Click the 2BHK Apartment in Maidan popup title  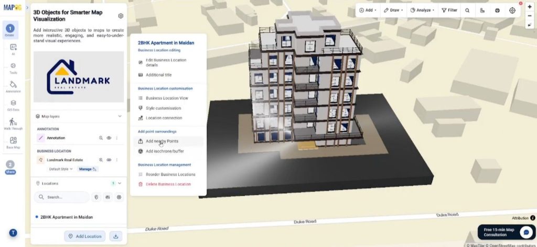click(166, 43)
